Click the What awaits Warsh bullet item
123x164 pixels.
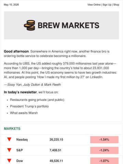click(x=24, y=113)
